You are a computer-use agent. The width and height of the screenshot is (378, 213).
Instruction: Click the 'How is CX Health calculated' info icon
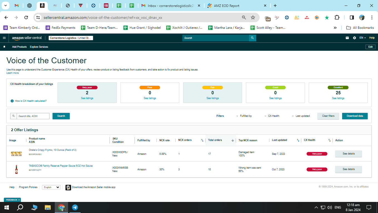coord(12,101)
